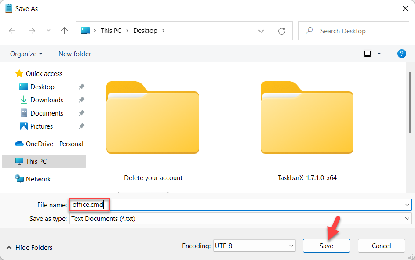This screenshot has width=415, height=260.
Task: Click the blue Help question mark
Action: 401,54
